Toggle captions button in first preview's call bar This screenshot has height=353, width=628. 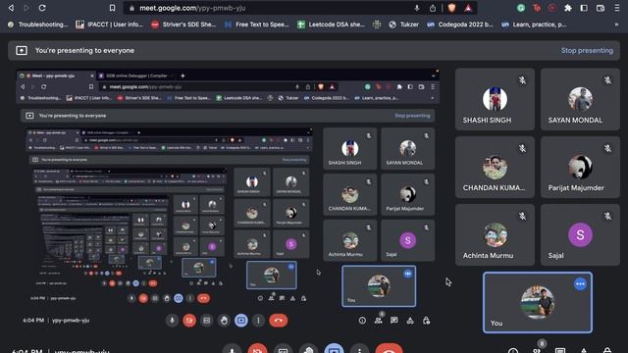(x=207, y=321)
